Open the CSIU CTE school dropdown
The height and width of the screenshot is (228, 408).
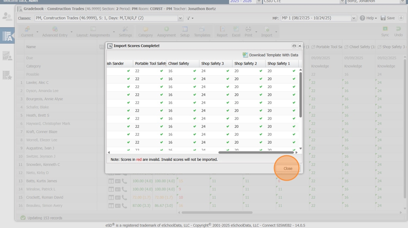pos(342,1)
